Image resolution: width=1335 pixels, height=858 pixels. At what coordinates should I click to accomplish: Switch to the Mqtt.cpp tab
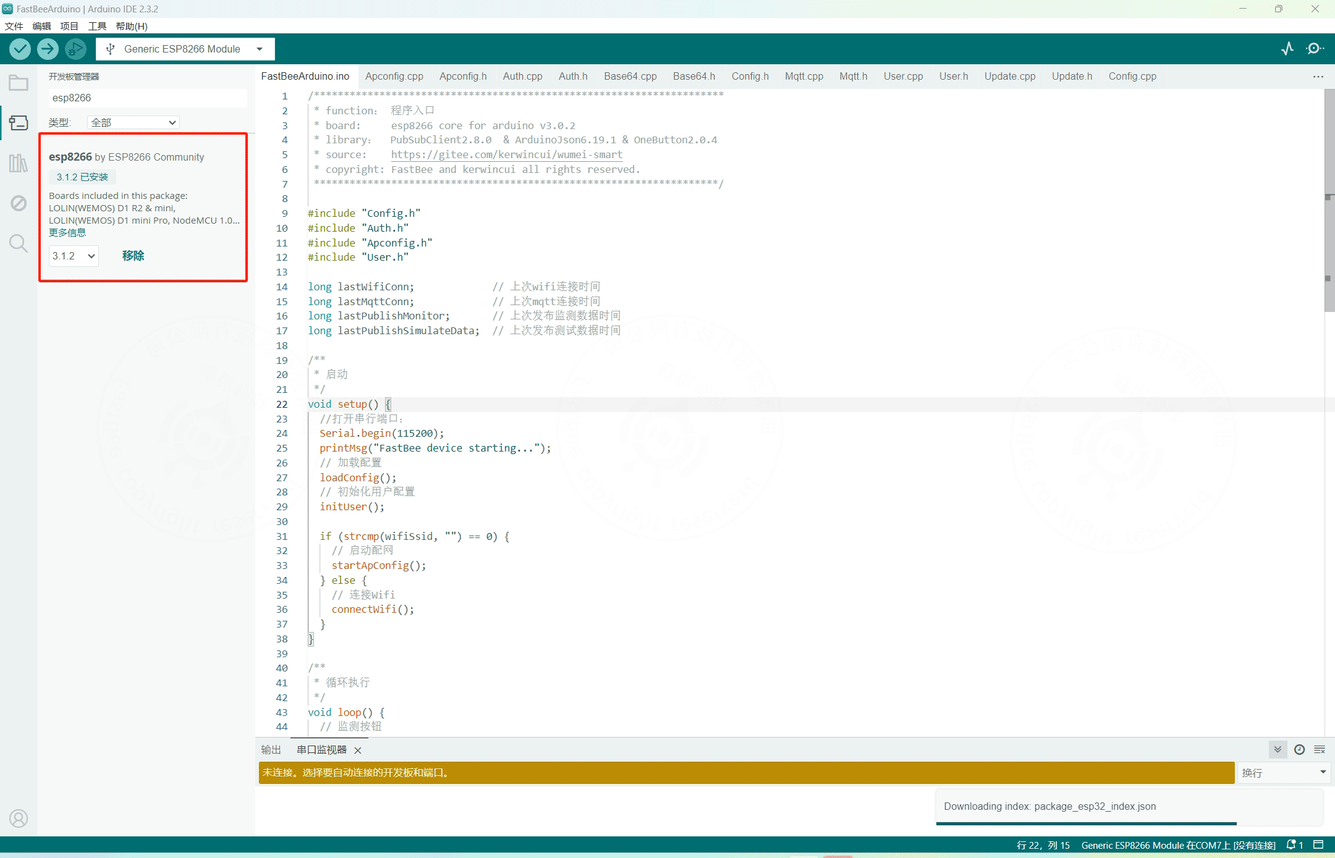(804, 76)
